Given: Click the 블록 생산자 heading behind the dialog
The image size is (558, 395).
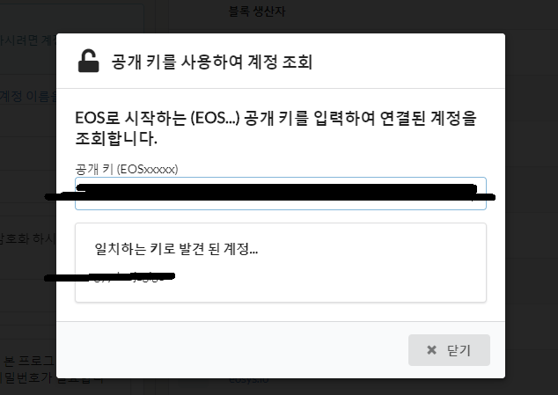Looking at the screenshot, I should 257,11.
